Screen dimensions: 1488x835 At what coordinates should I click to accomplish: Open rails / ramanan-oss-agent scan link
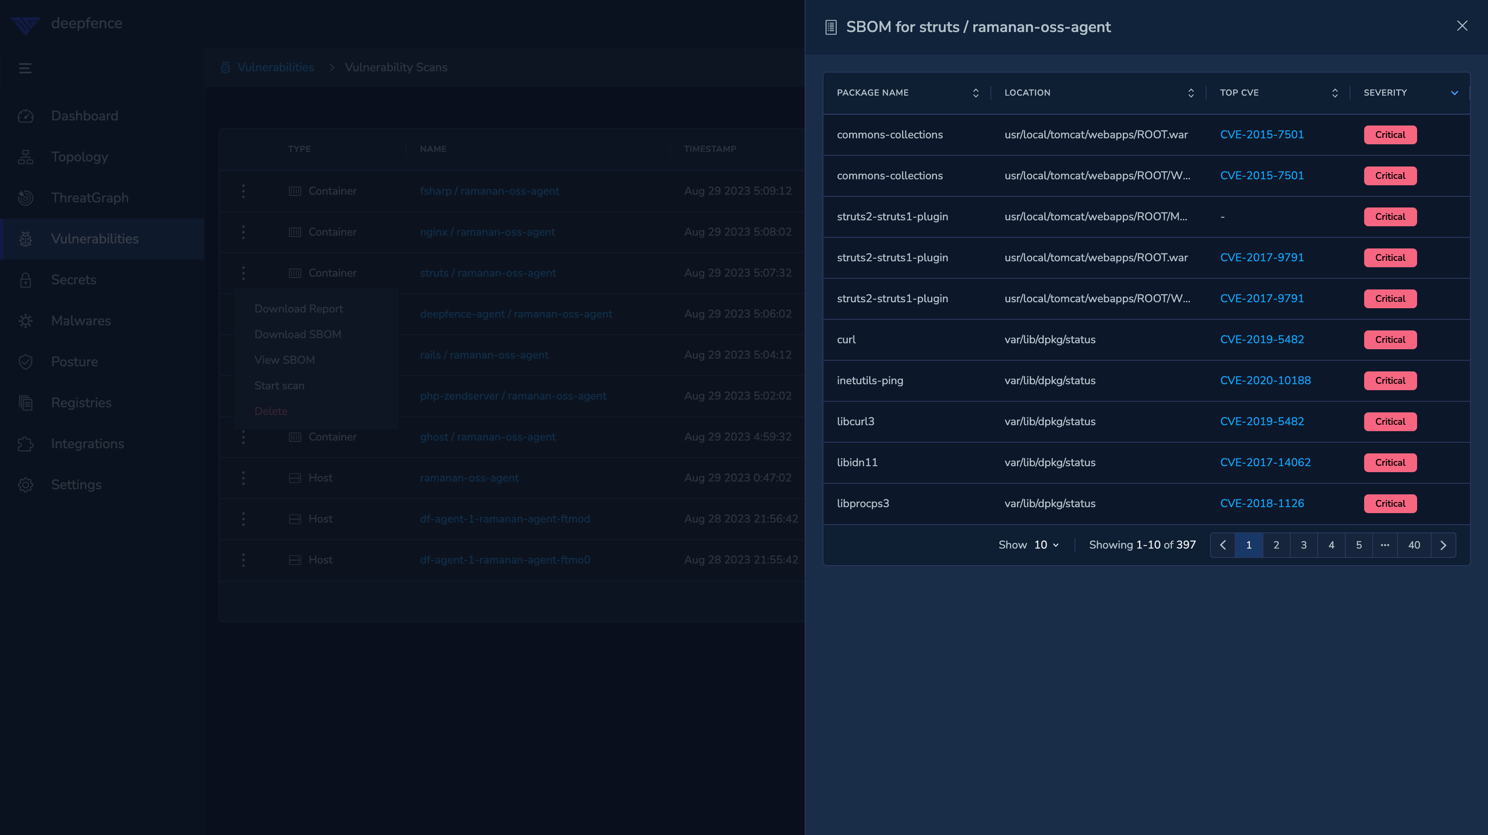click(484, 355)
